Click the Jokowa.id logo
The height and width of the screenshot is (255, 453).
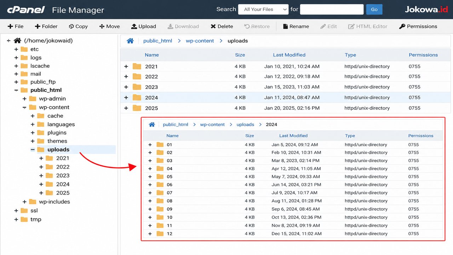426,10
